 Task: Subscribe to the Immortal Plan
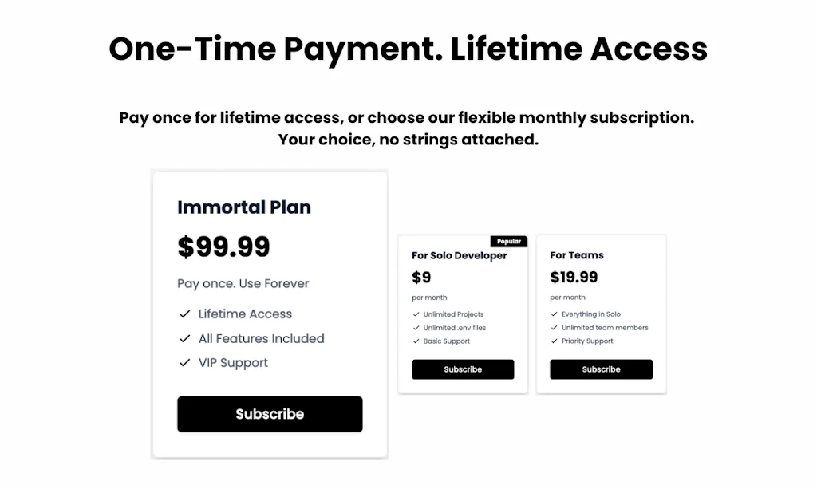(270, 414)
